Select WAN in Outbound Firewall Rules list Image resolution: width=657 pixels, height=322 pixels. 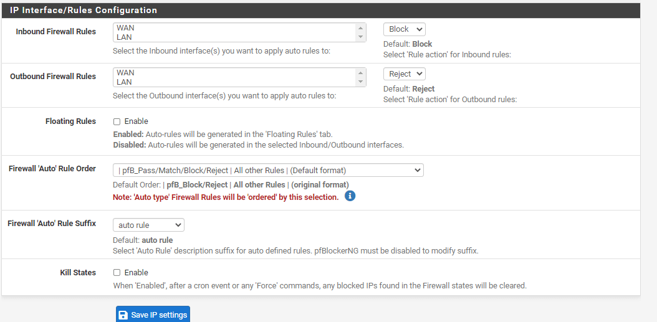tap(126, 73)
